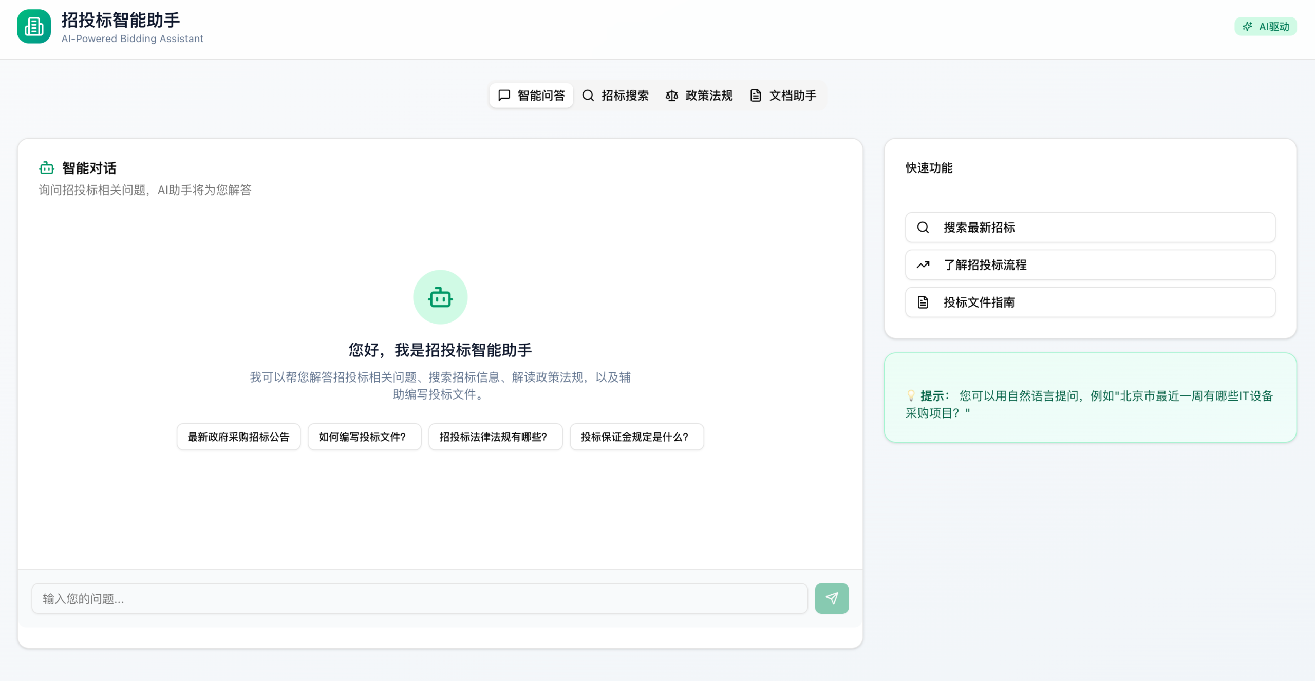Select the 政策法规 tab
1315x681 pixels.
tap(699, 96)
